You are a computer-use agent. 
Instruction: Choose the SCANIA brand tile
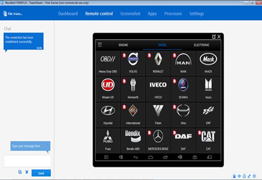[183, 89]
